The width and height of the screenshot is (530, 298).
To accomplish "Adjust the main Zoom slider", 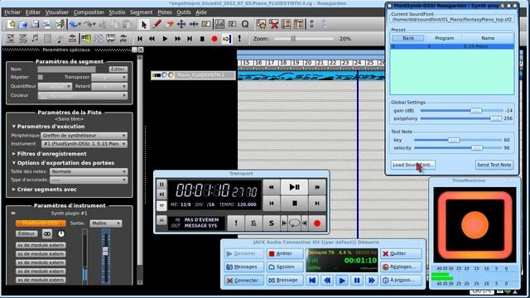I will coord(293,39).
